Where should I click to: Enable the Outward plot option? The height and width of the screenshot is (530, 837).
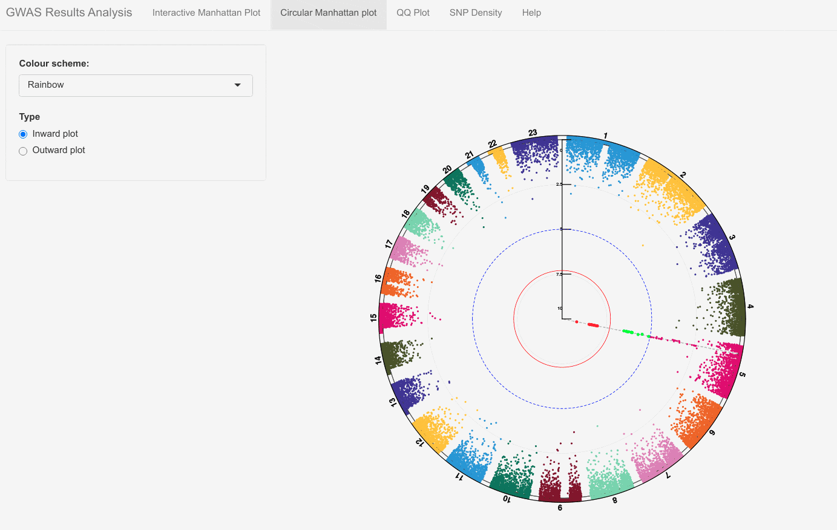[22, 151]
